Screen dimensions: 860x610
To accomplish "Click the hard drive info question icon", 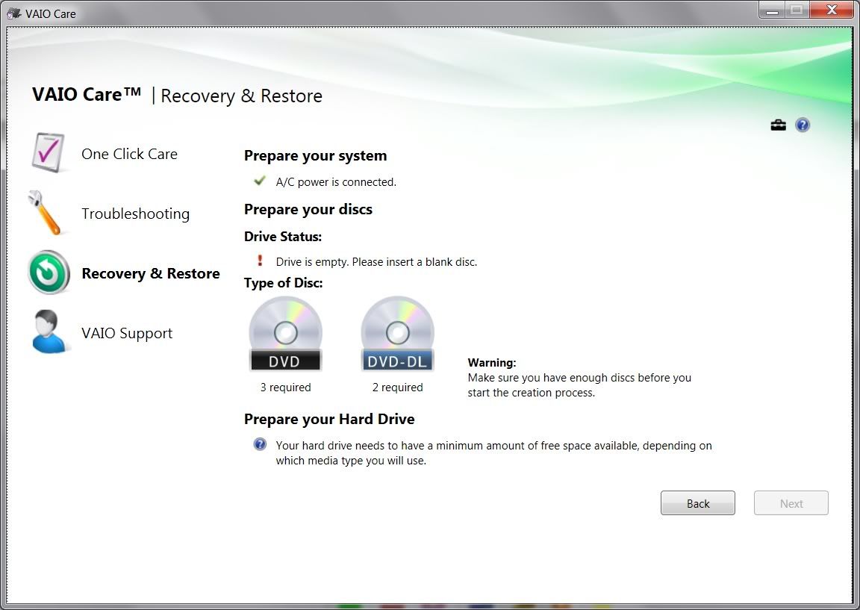I will [x=260, y=444].
